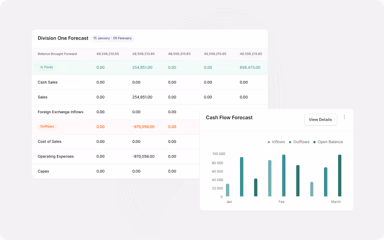The height and width of the screenshot is (240, 384).
Task: Click the Jan Outflows bar in the chart
Action: point(242,177)
